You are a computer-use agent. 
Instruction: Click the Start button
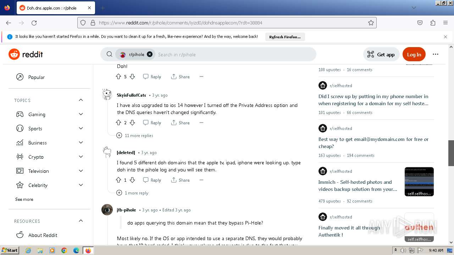coord(10,250)
